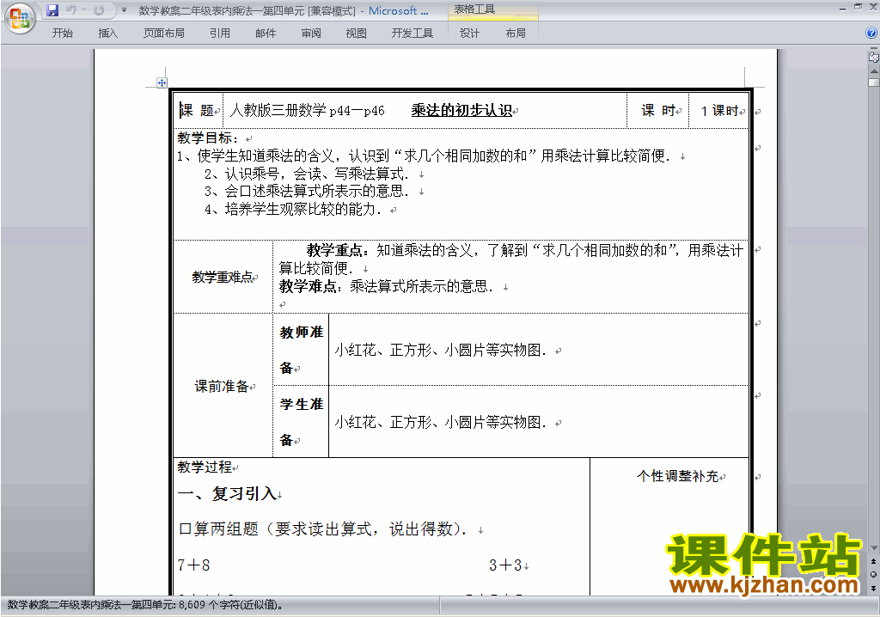Click the line 培养学生观察比较的能力
Viewport: 880px width, 617px height.
point(293,210)
